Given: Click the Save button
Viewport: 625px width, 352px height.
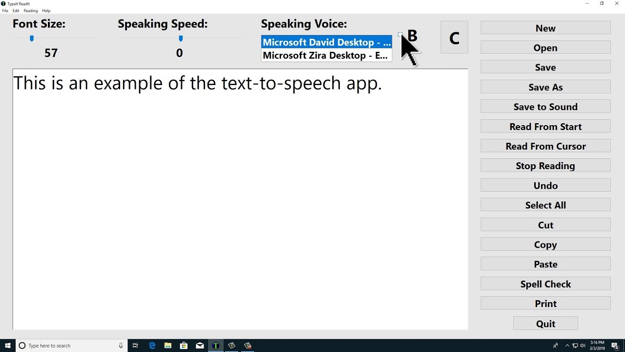Looking at the screenshot, I should click(x=545, y=67).
